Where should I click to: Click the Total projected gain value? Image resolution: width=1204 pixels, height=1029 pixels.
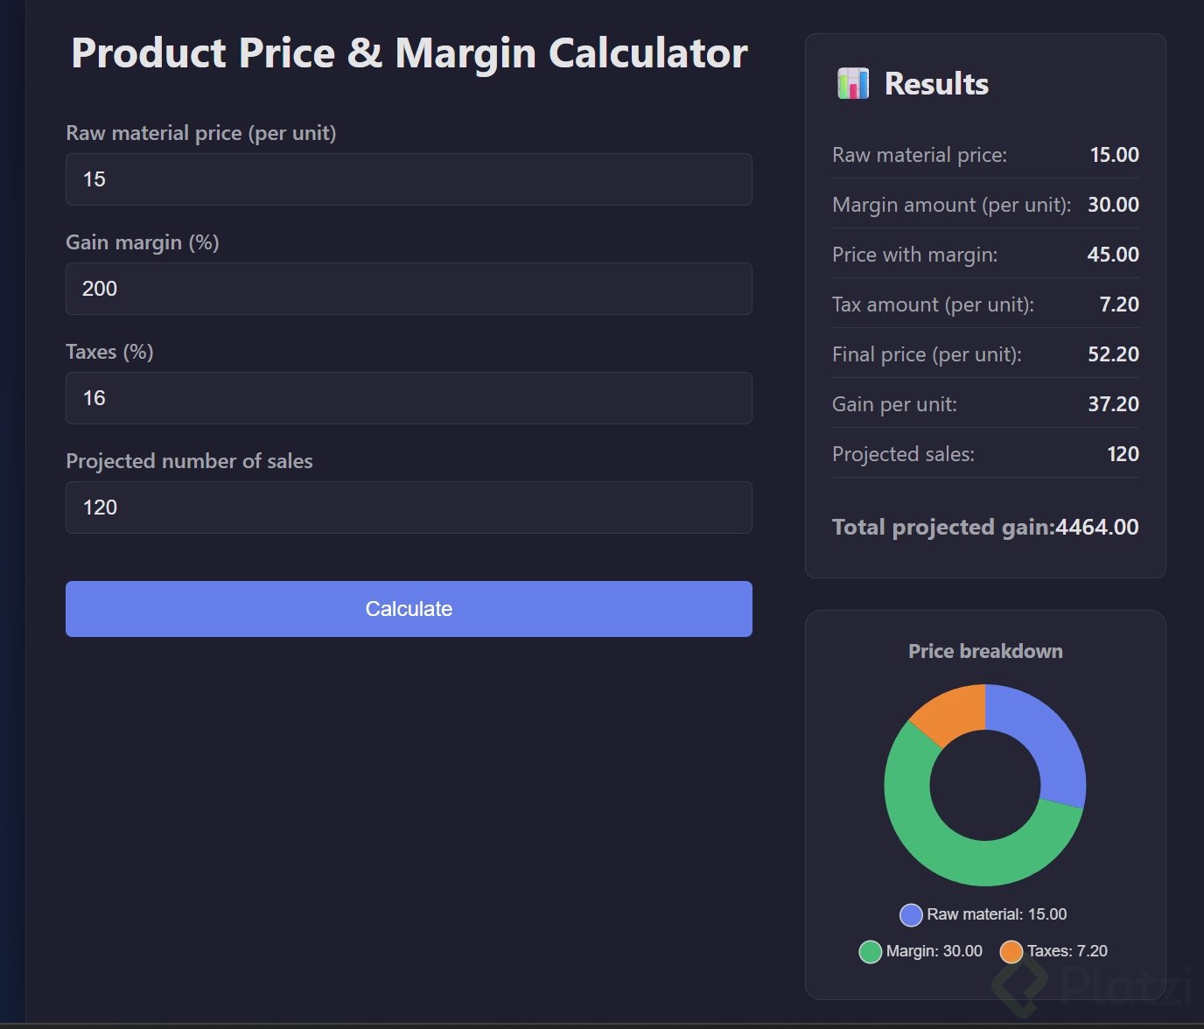click(1097, 528)
